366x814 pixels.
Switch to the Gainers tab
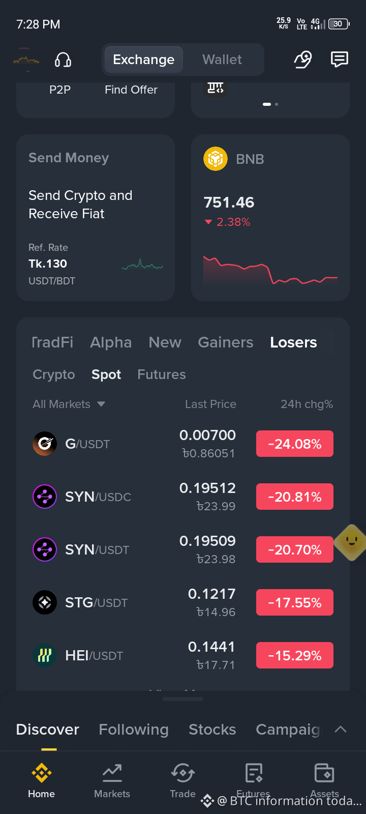pyautogui.click(x=225, y=342)
